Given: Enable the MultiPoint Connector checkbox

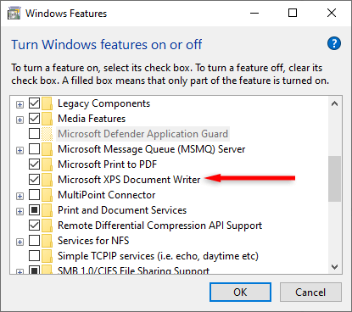Looking at the screenshot, I should click(34, 195).
